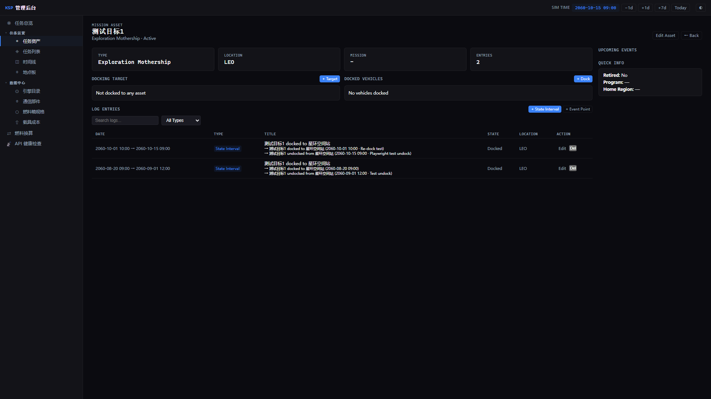Edit the 2060-10-01 log entry

click(x=562, y=149)
